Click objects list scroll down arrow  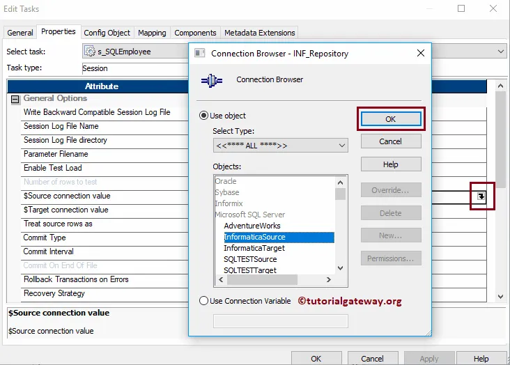(x=340, y=268)
